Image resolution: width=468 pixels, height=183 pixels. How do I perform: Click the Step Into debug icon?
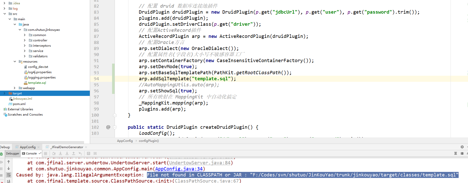click(x=60, y=153)
